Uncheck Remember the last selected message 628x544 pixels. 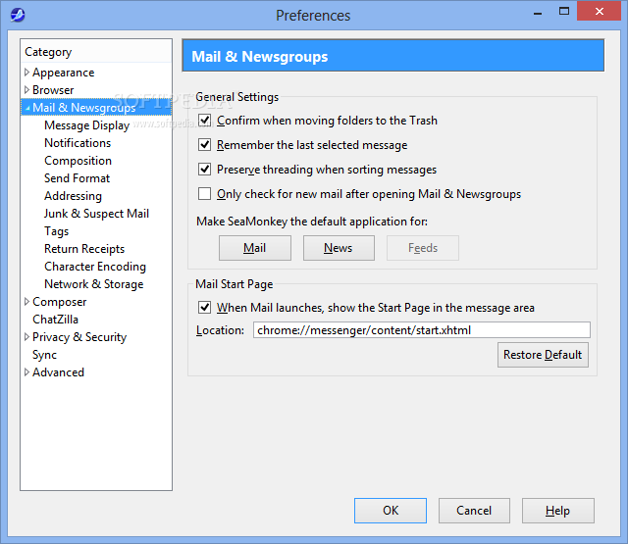coord(205,144)
